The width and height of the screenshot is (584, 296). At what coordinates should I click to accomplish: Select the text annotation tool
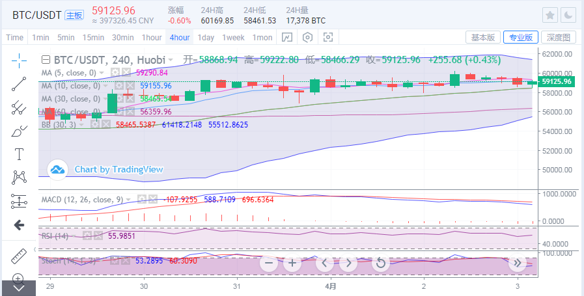[x=18, y=154]
